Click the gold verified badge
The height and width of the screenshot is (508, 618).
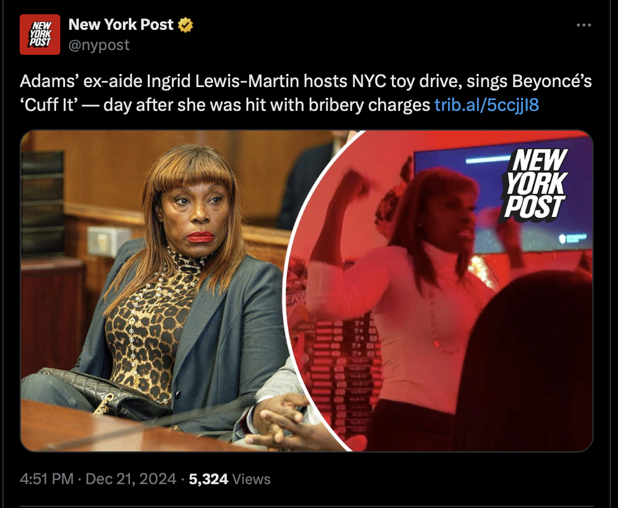click(186, 25)
